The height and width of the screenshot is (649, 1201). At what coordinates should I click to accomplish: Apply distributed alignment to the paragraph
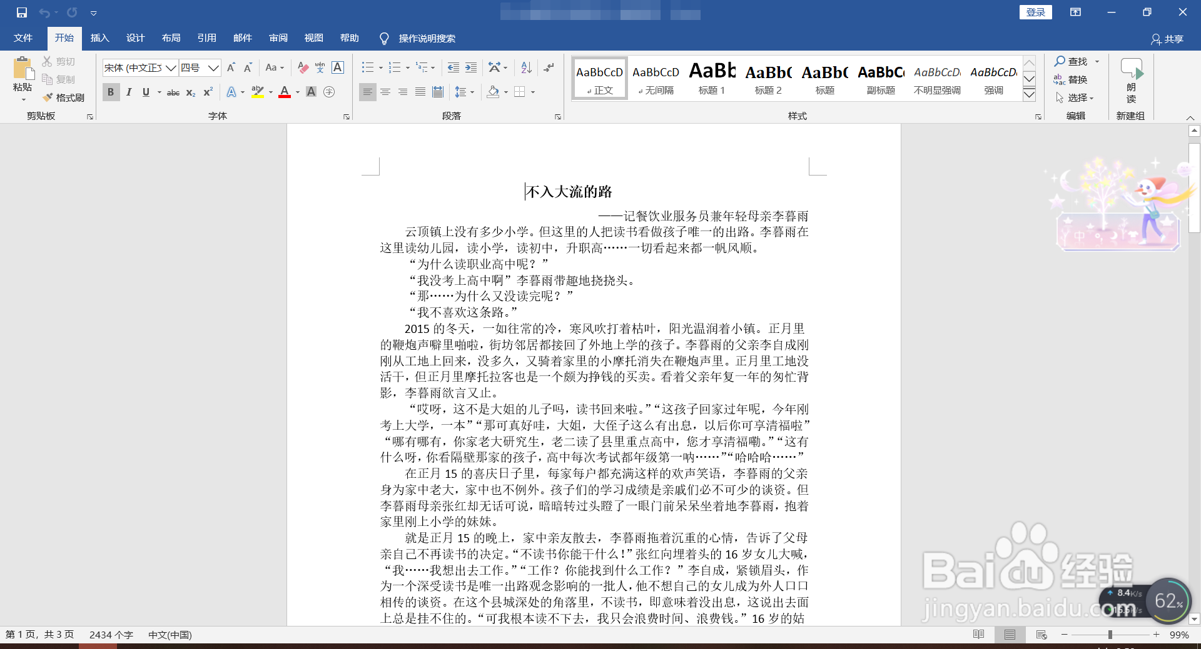(x=438, y=92)
